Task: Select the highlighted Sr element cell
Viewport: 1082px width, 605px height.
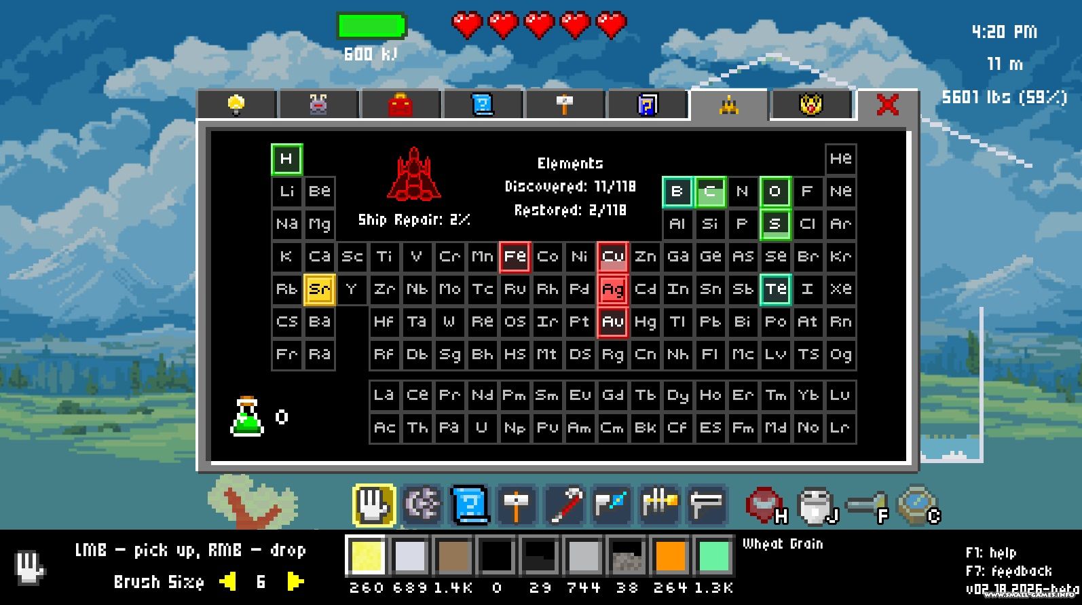Action: point(319,289)
